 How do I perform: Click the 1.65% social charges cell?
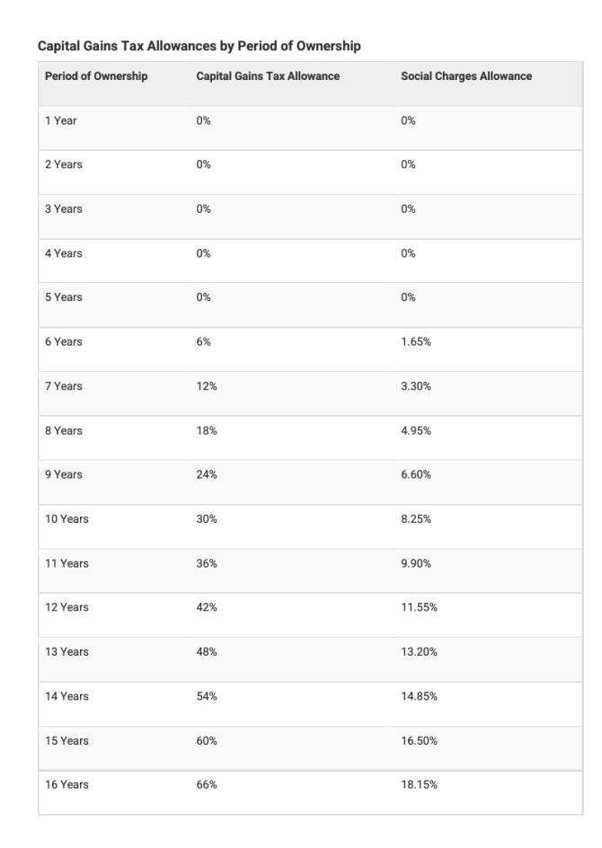(x=415, y=342)
